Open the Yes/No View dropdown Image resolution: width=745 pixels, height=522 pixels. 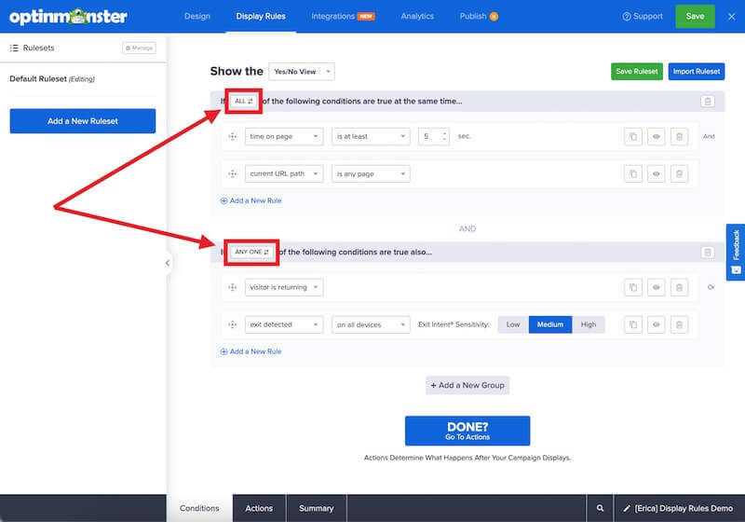(x=301, y=72)
